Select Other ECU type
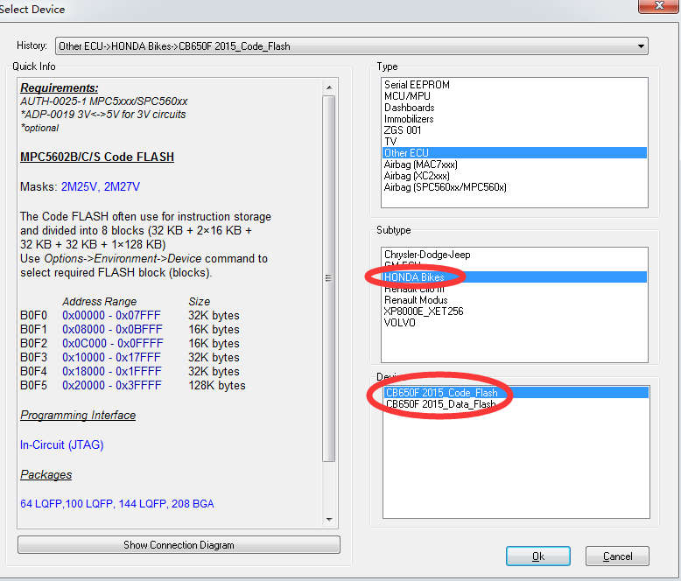 406,153
